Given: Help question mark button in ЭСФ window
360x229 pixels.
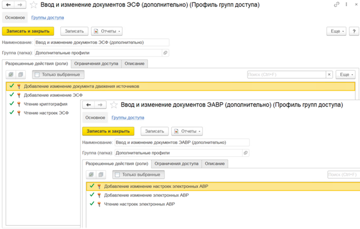Looking at the screenshot, I should click(x=354, y=31).
